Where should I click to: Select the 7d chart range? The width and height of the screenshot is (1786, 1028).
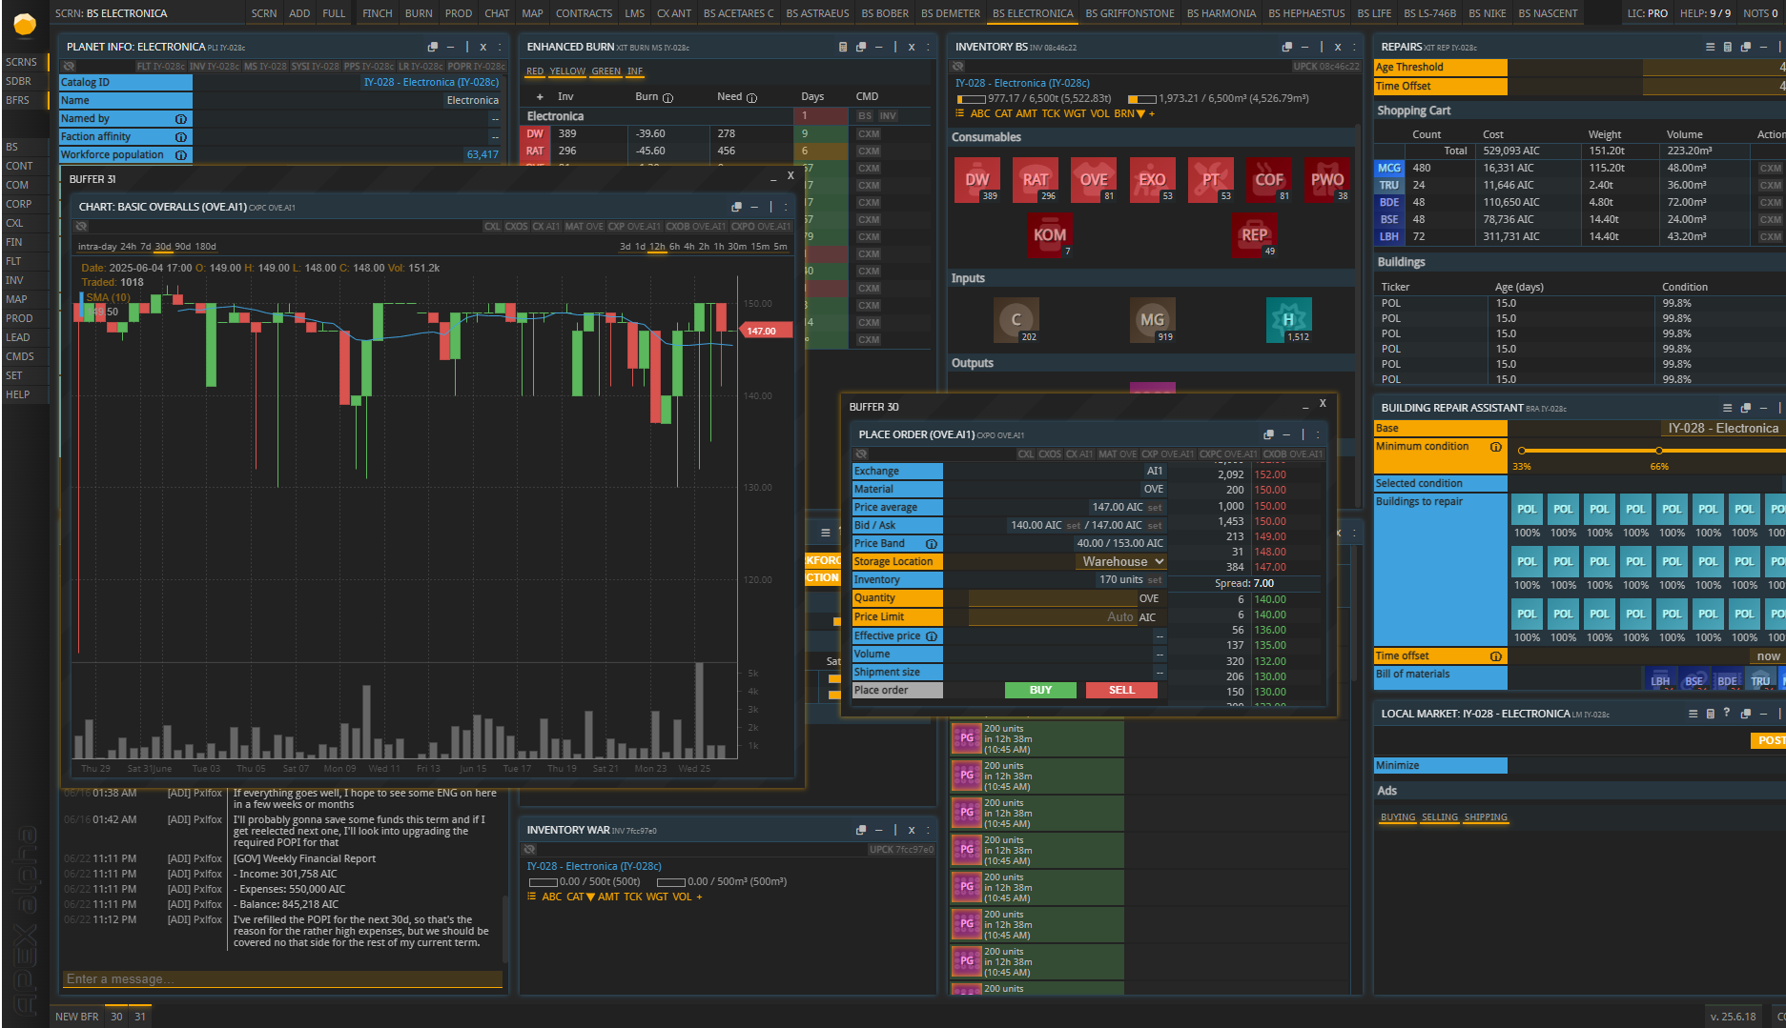(146, 247)
